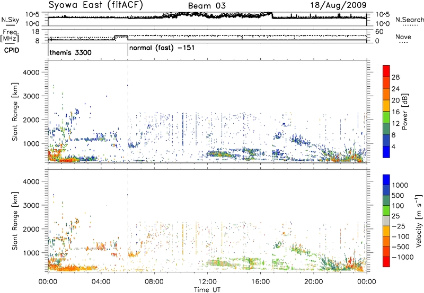424x293 pixels.
Task: Select the light green 25–100 Velocity segment
Action: pyautogui.click(x=386, y=210)
